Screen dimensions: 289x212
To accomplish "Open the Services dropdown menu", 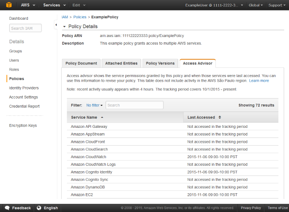I will tap(54, 5).
